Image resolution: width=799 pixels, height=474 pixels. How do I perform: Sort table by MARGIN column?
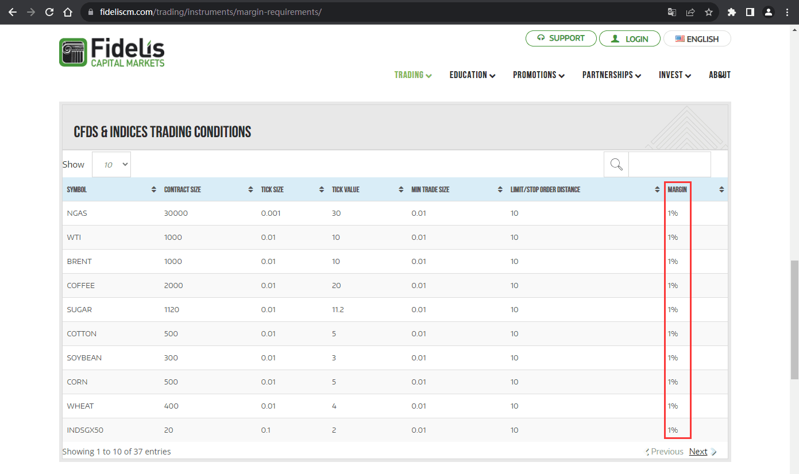click(695, 189)
